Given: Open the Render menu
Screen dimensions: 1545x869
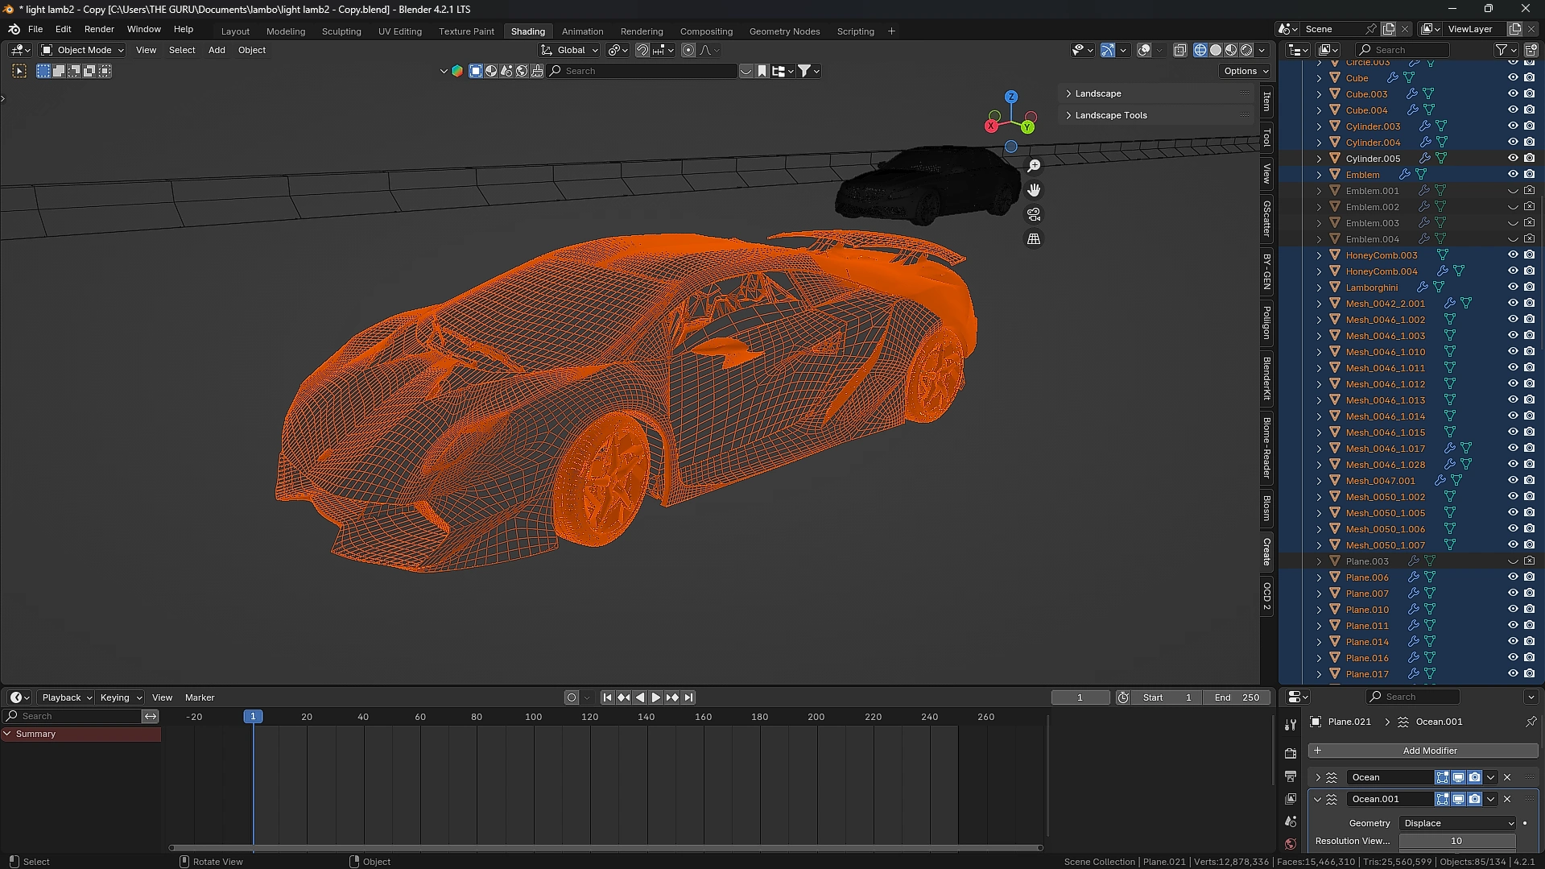Looking at the screenshot, I should click(99, 29).
